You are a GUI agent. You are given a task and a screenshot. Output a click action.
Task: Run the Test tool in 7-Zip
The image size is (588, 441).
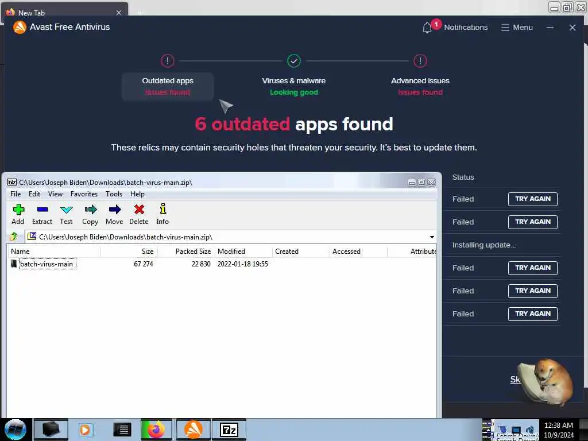67,209
